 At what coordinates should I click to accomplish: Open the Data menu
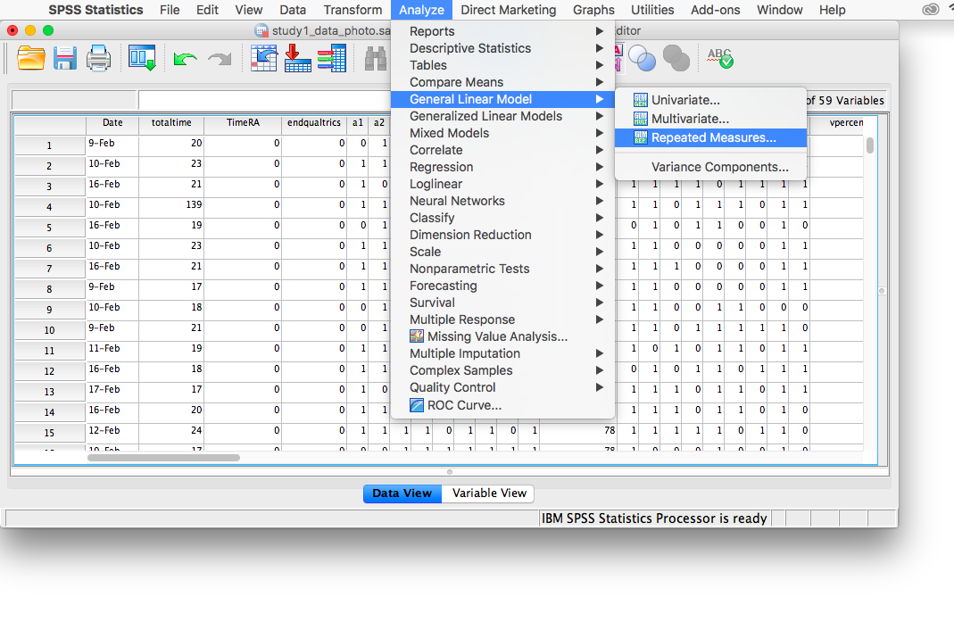293,10
